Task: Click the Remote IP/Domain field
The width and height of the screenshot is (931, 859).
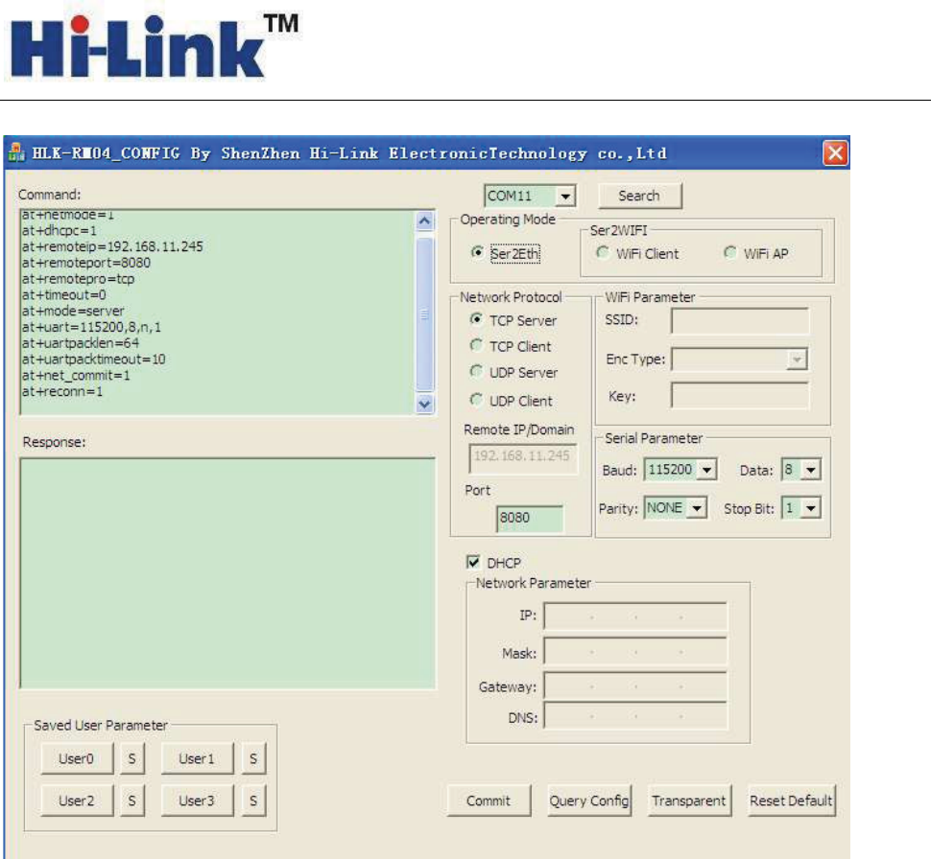Action: click(x=523, y=458)
